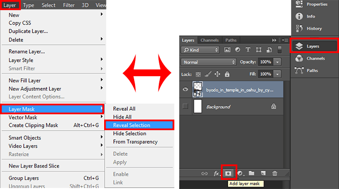Open the Kind filter dropdown

pos(200,50)
